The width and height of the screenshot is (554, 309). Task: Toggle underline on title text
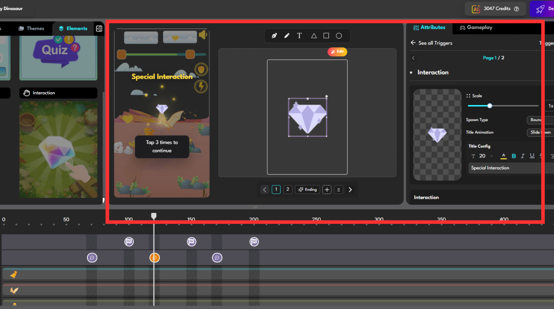click(x=532, y=156)
